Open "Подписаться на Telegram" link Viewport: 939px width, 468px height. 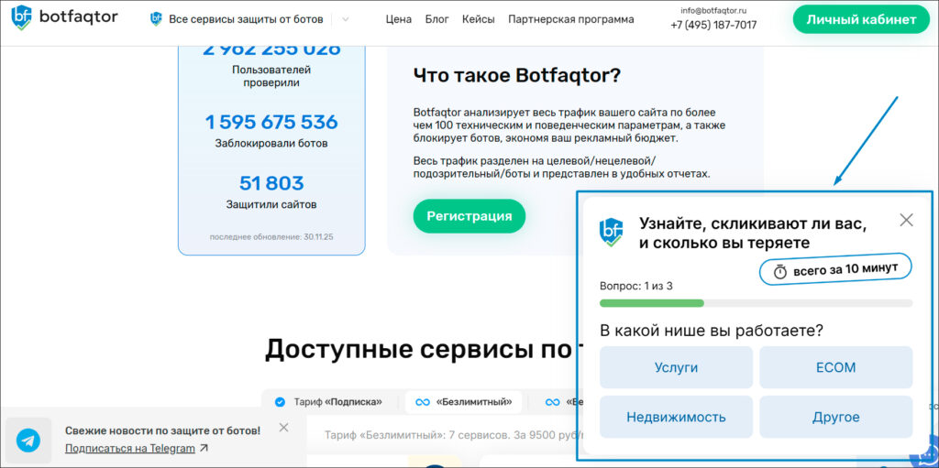[130, 448]
